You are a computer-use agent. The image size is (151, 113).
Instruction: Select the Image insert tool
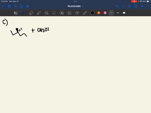pos(70,13)
